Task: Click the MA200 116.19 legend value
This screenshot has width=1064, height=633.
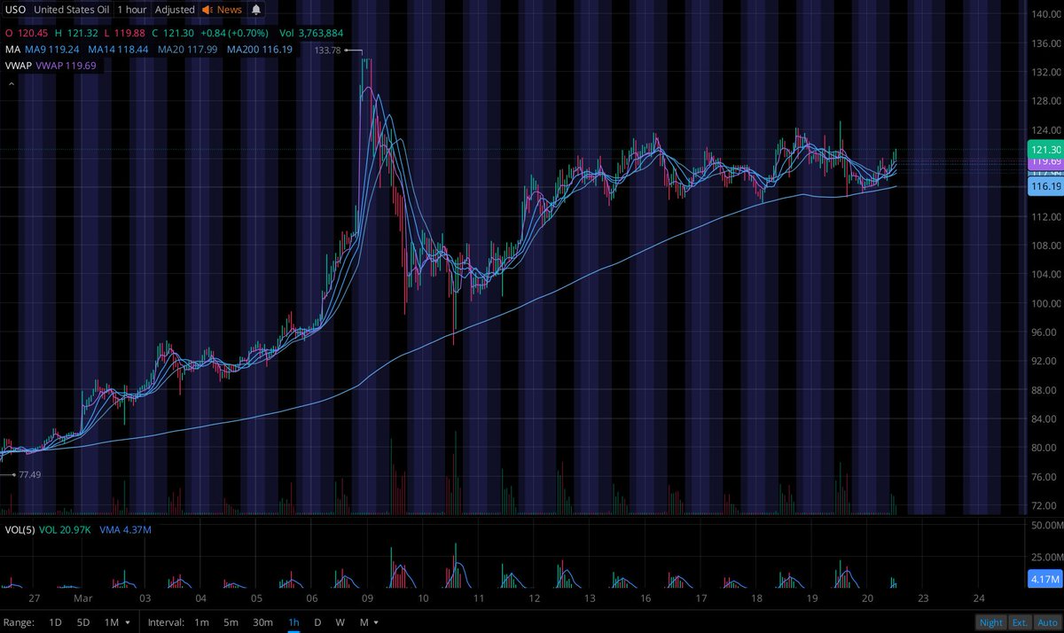Action: coord(259,50)
